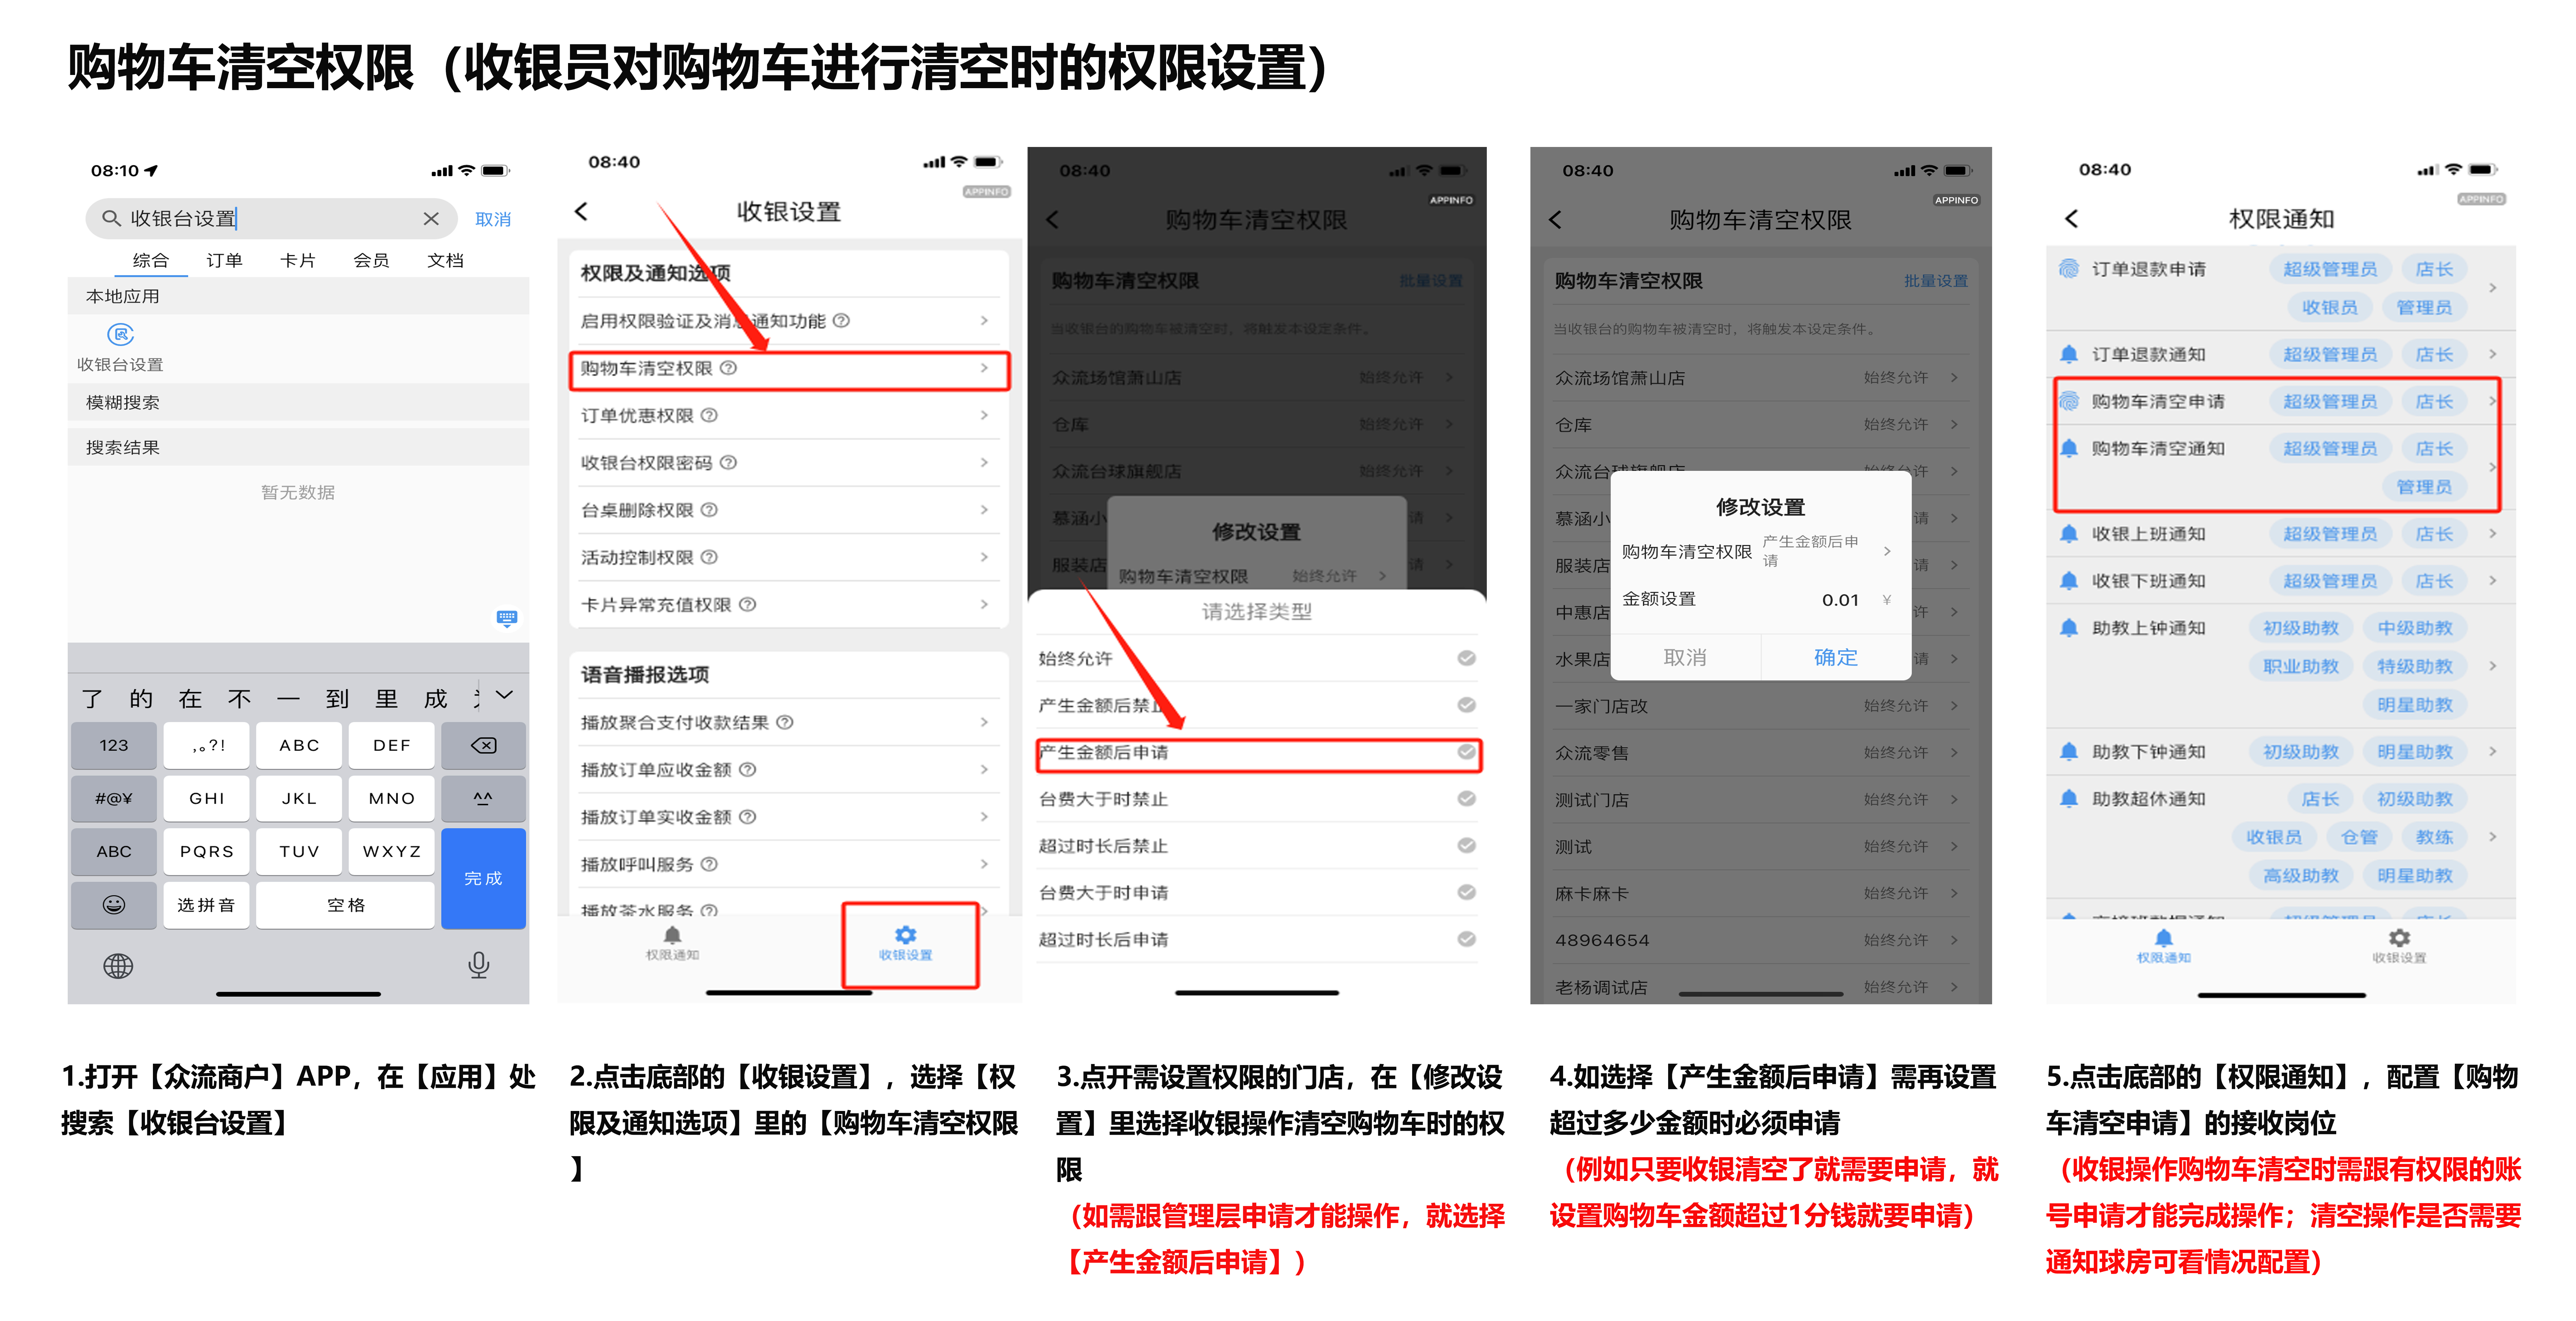Tap the blue 完成 keyboard key
Image resolution: width=2576 pixels, height=1321 pixels.
pyautogui.click(x=483, y=878)
